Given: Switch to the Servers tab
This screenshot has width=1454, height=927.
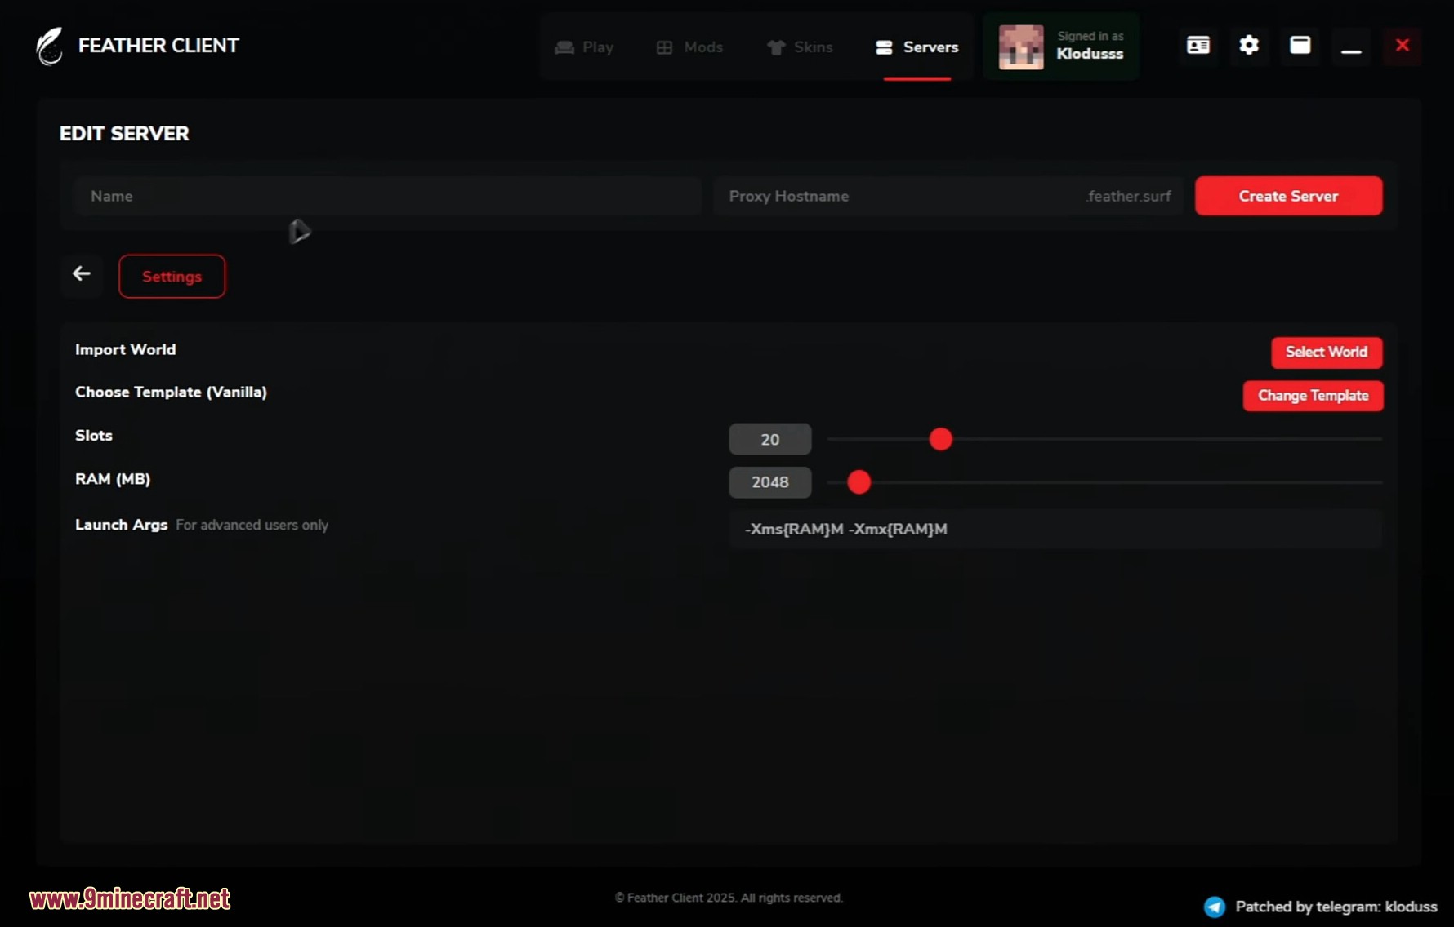Looking at the screenshot, I should coord(917,47).
